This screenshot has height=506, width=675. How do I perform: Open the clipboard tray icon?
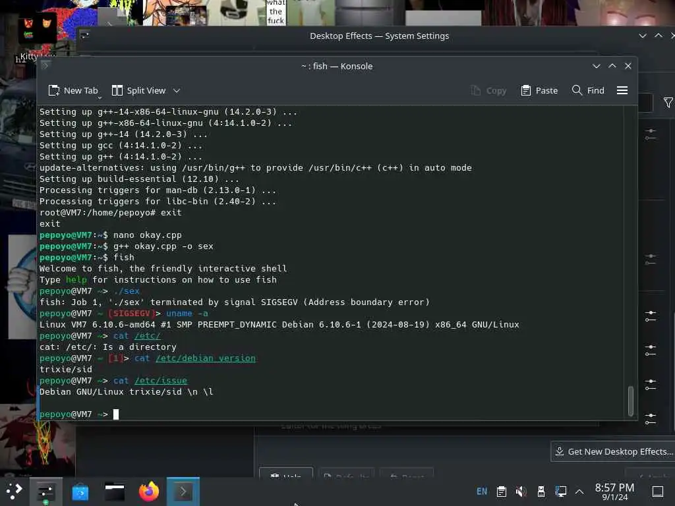pyautogui.click(x=501, y=492)
